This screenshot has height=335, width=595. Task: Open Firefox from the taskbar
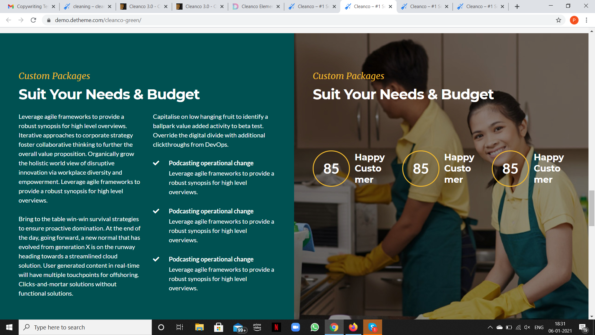point(353,327)
